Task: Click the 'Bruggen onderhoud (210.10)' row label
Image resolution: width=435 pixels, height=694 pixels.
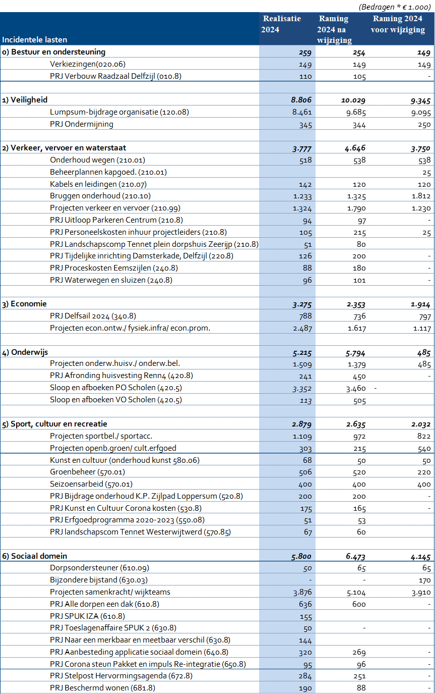Action: [x=100, y=196]
